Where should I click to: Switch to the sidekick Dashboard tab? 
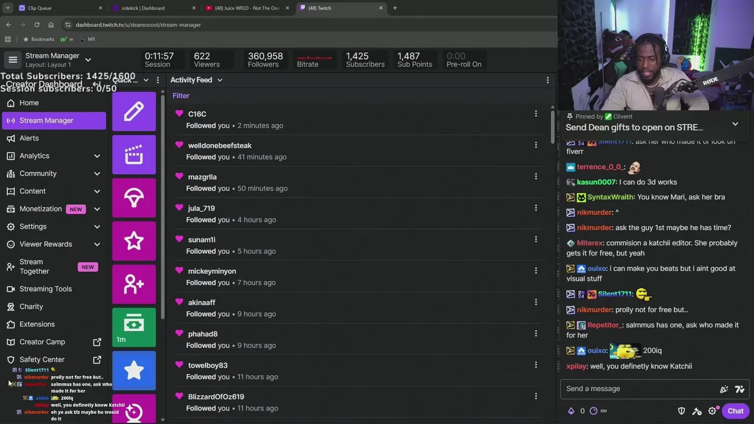(153, 8)
